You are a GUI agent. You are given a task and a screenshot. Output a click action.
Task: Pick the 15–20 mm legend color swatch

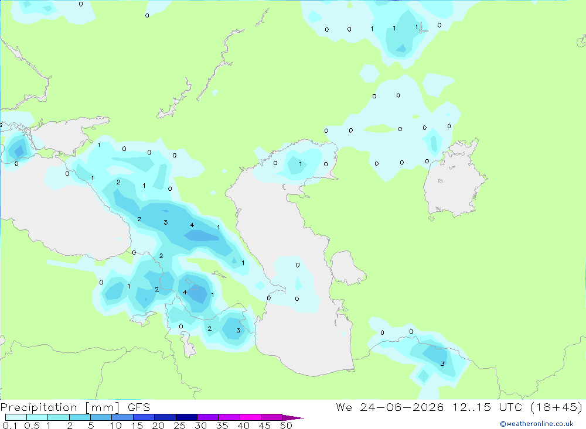tap(144, 417)
